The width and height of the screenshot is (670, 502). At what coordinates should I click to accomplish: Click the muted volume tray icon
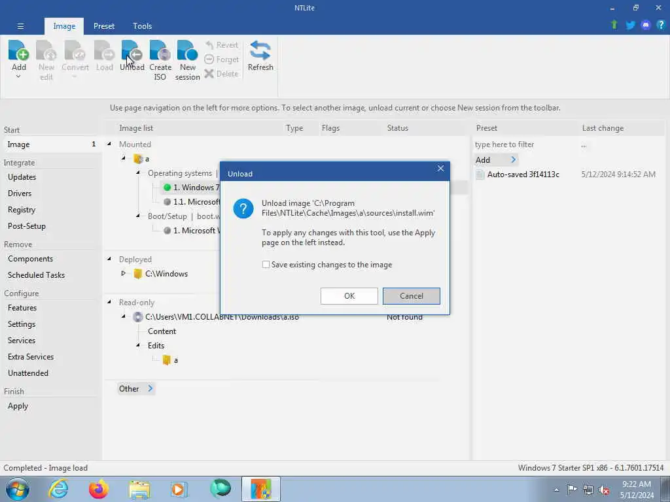tap(604, 490)
